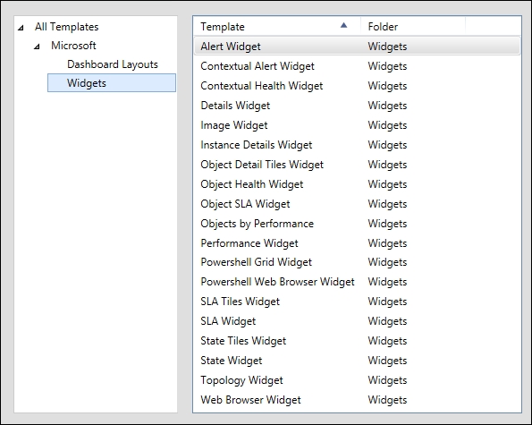This screenshot has width=532, height=425.
Task: Select the Dashboard Layouts folder
Action: click(x=113, y=64)
